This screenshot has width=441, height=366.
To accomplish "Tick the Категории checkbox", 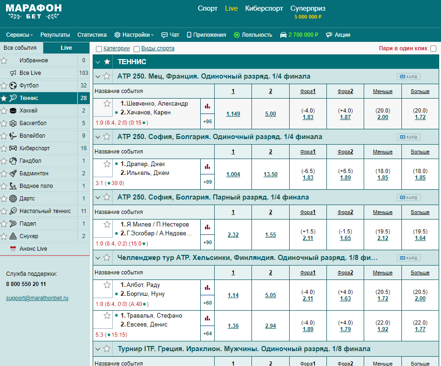I will click(99, 49).
